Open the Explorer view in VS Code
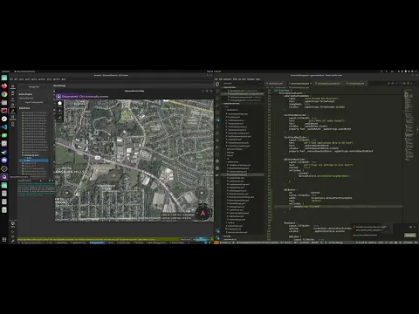This screenshot has height=314, width=419. (217, 85)
